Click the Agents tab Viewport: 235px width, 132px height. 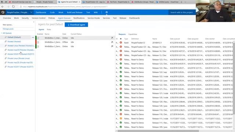[x=41, y=29]
